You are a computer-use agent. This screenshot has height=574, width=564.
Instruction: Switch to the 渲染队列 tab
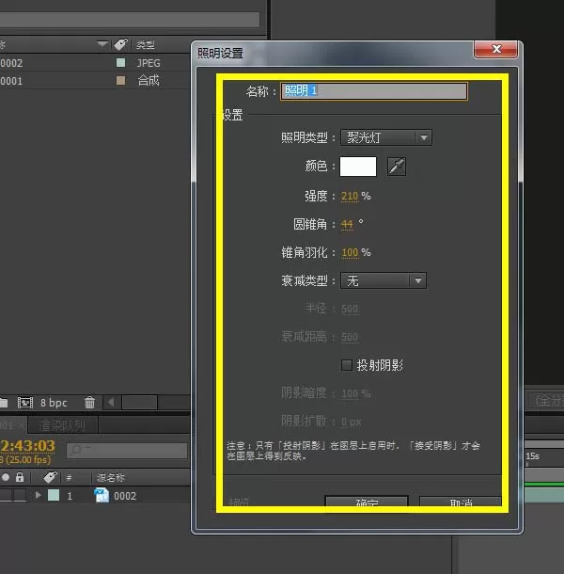(x=63, y=425)
